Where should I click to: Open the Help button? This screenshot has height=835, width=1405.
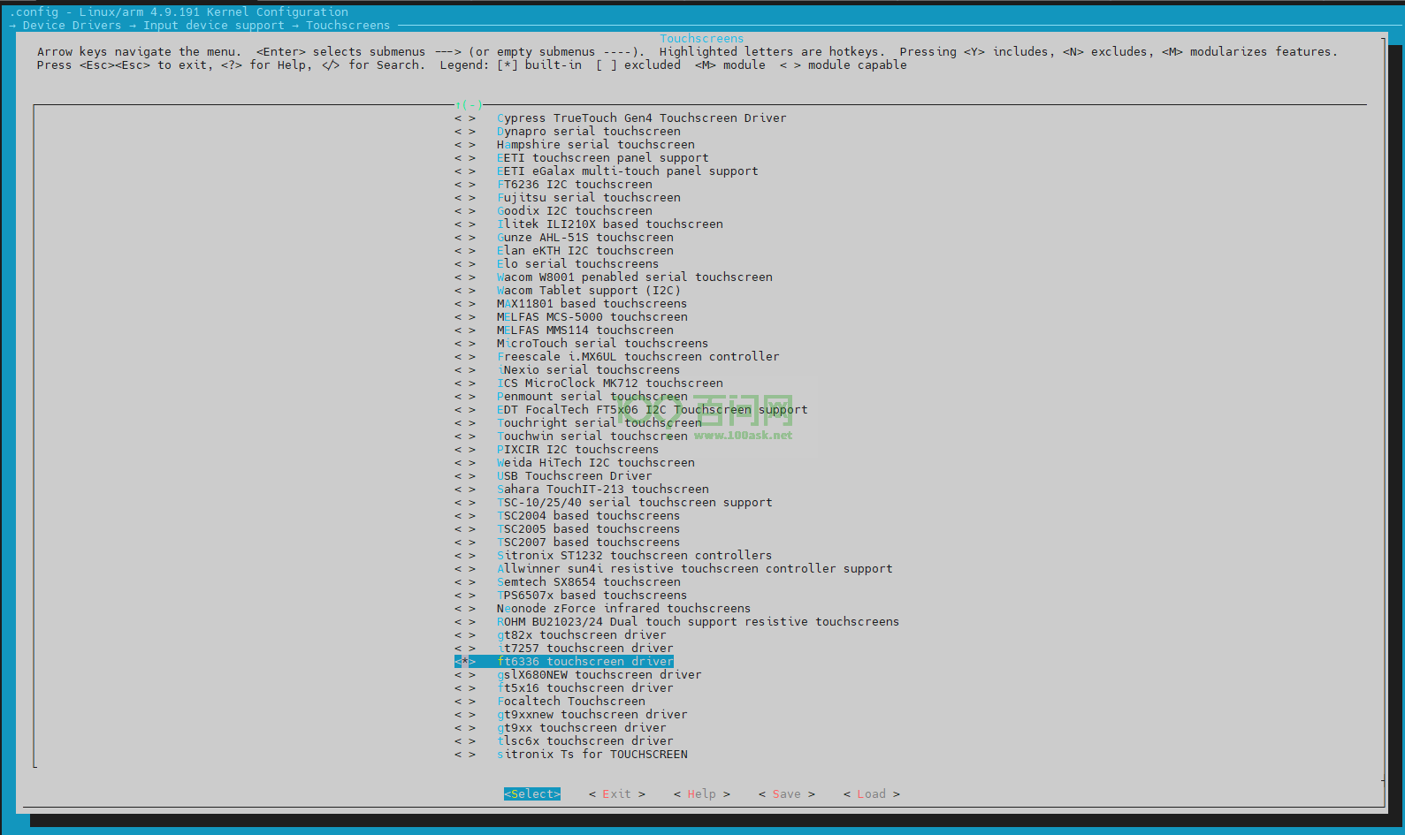point(701,793)
